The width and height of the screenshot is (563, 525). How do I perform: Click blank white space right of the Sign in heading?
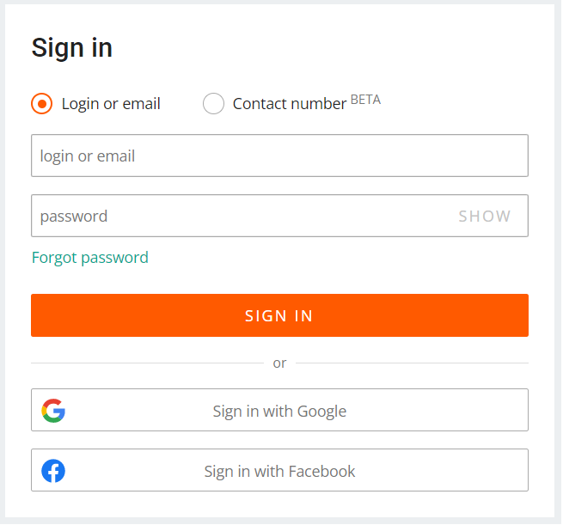[x=344, y=48]
